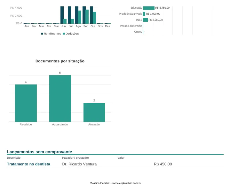This screenshot has width=230, height=191.
Task: Click the Jul Deduções bar in monthly chart
Action: click(x=72, y=21)
